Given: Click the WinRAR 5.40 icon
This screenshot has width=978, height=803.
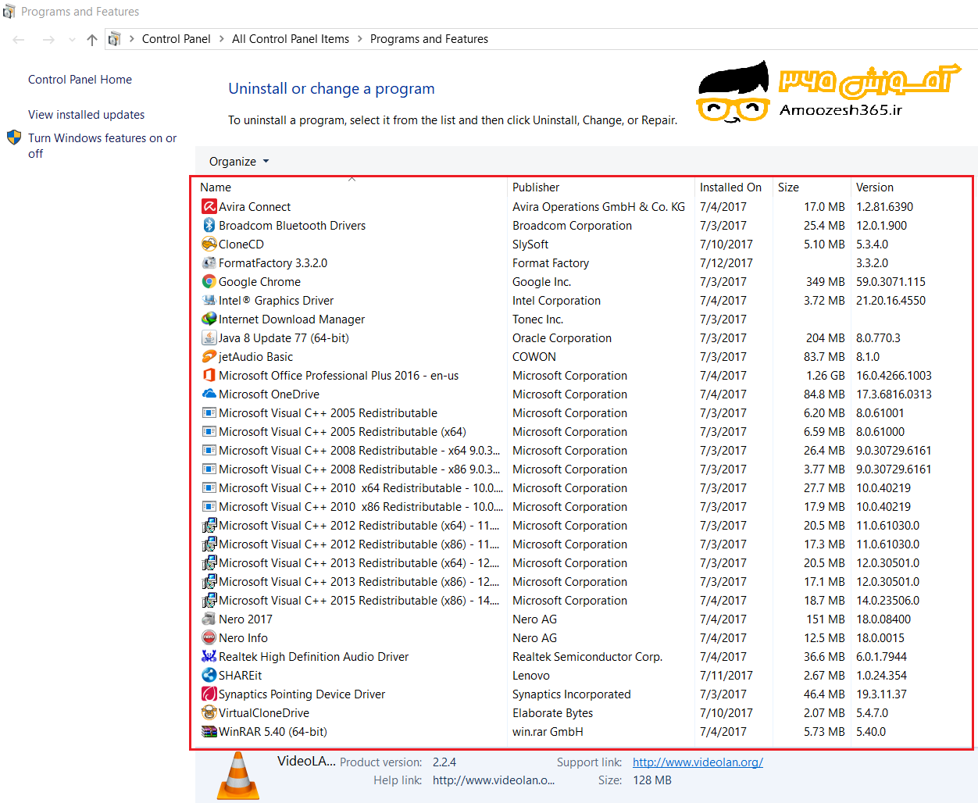Looking at the screenshot, I should (209, 731).
